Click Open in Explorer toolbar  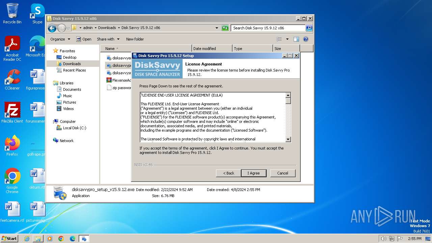[x=84, y=39]
